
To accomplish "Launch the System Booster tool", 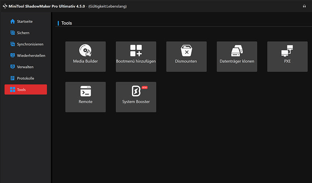I will coord(136,97).
